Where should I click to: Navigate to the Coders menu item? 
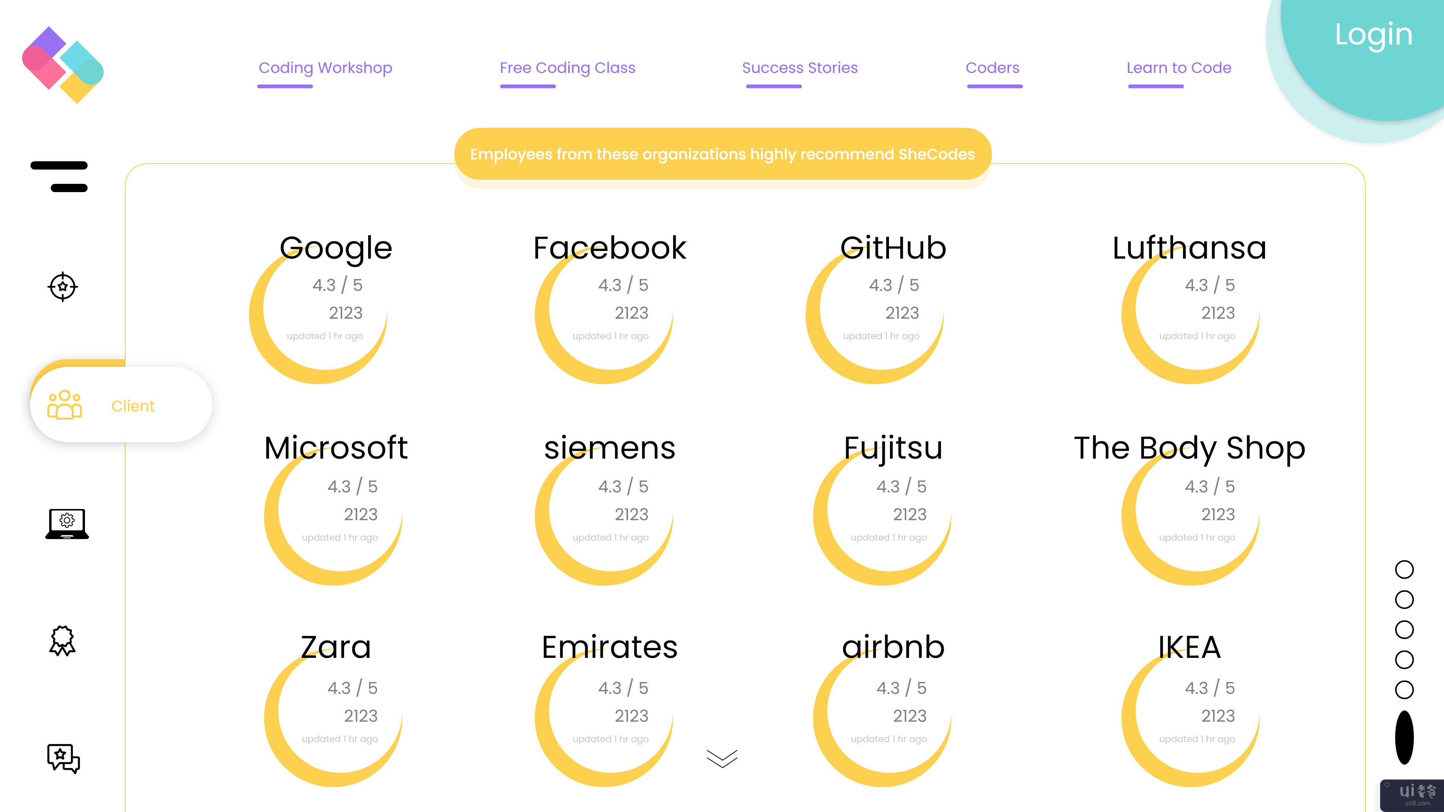pyautogui.click(x=992, y=68)
